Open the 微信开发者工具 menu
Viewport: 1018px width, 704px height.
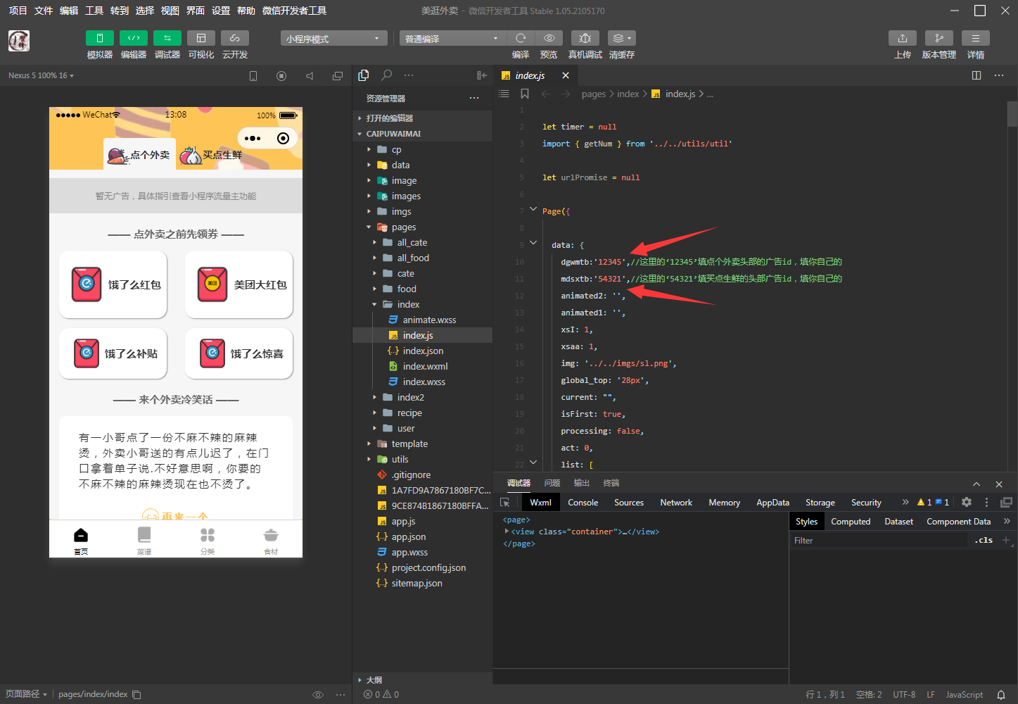point(294,11)
